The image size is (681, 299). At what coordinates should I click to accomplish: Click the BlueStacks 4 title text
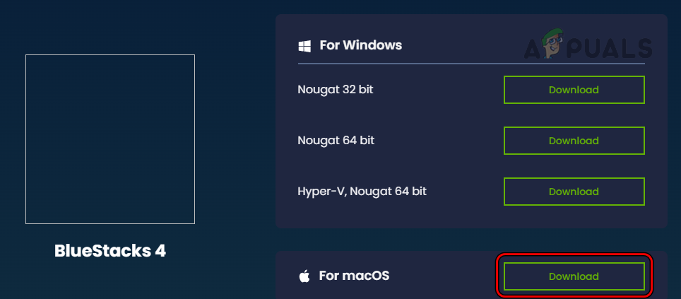point(110,251)
